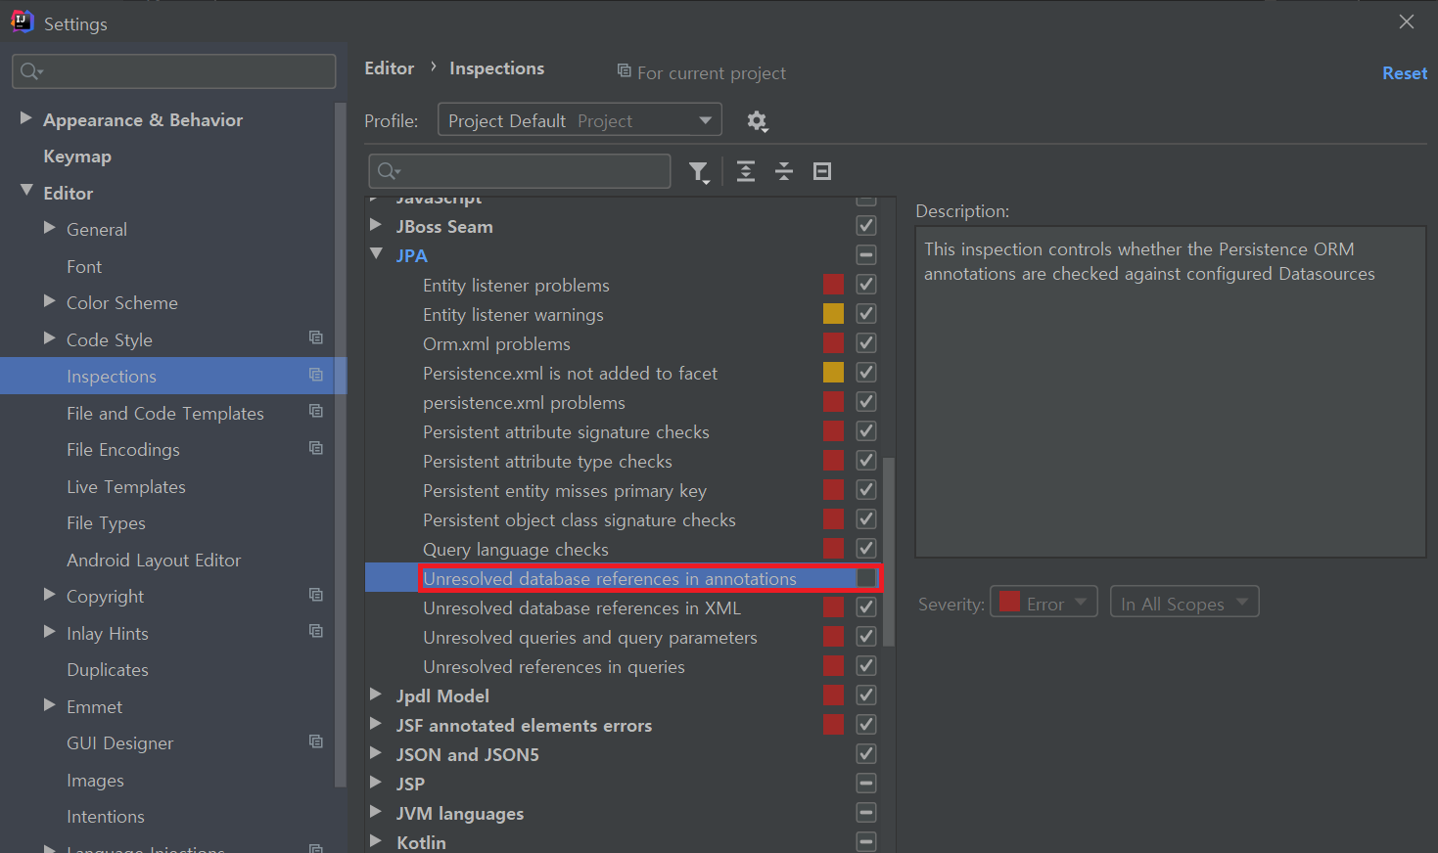Disable the Entity listener warnings inspection
This screenshot has width=1438, height=853.
(x=865, y=313)
